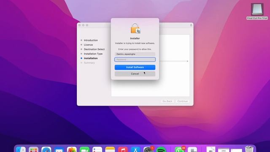Select the Licence step in sidebar

click(88, 45)
